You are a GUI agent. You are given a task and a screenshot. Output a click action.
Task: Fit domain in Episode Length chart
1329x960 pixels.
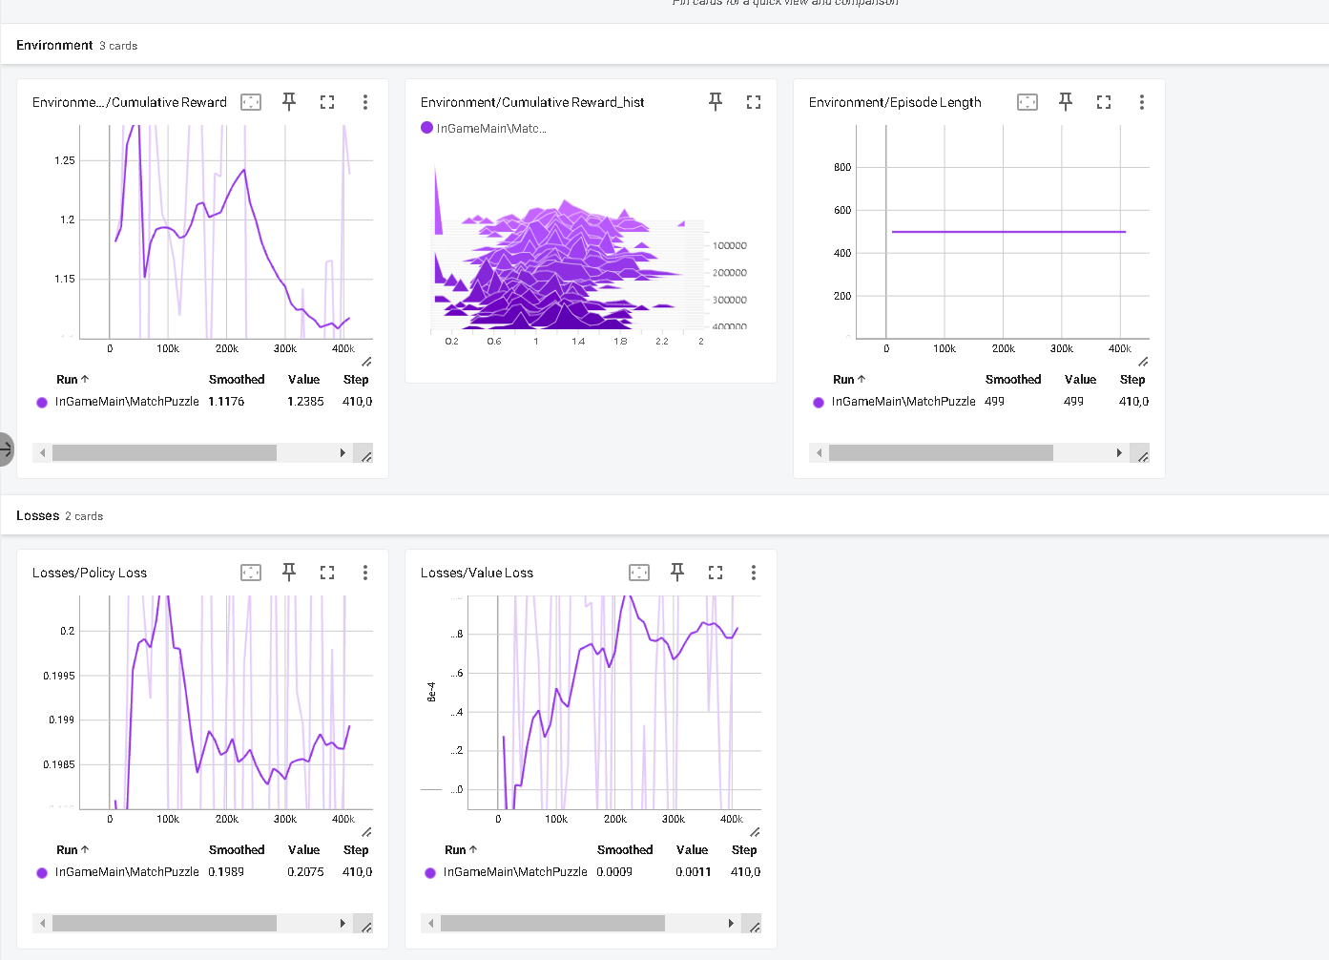pyautogui.click(x=1028, y=102)
